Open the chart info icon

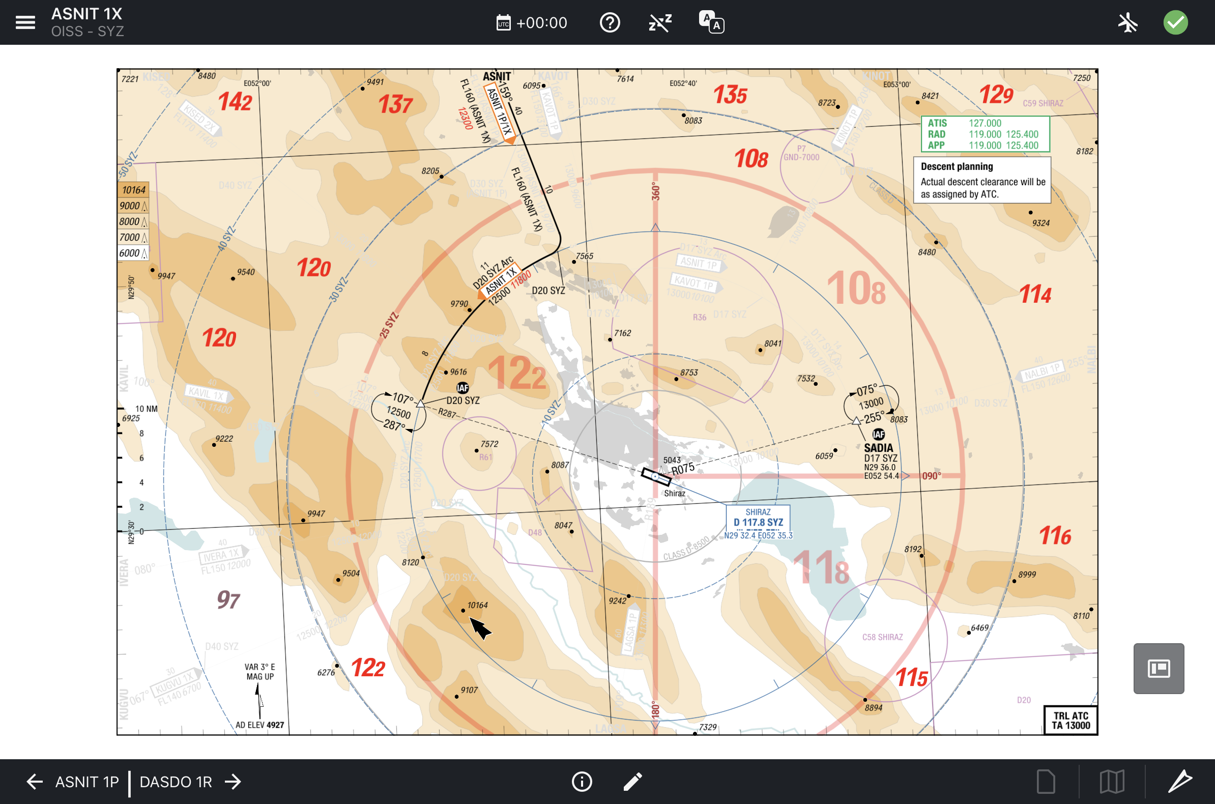pos(582,782)
